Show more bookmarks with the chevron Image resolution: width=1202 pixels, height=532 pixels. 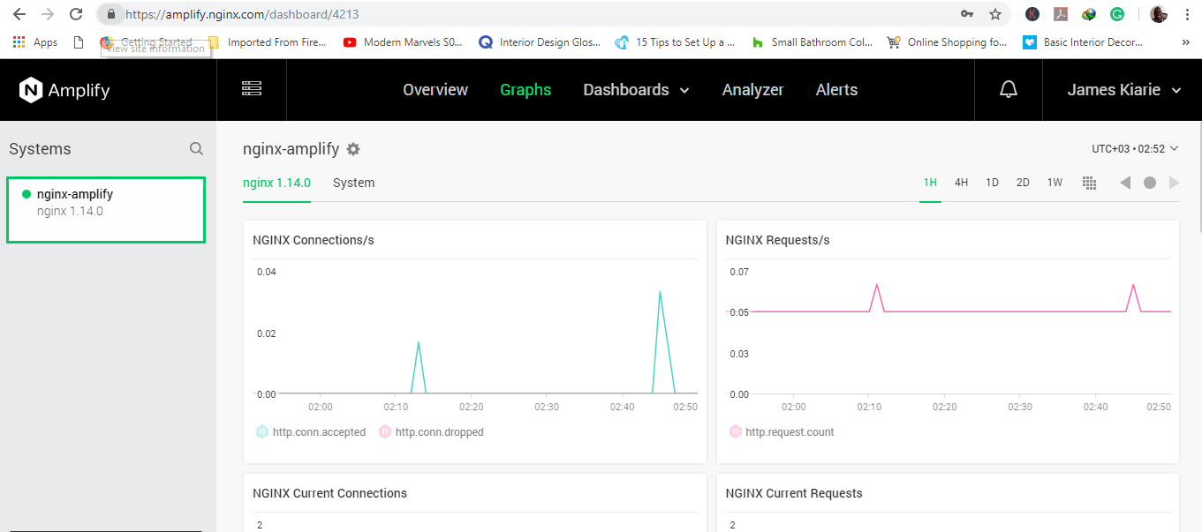coord(1185,42)
